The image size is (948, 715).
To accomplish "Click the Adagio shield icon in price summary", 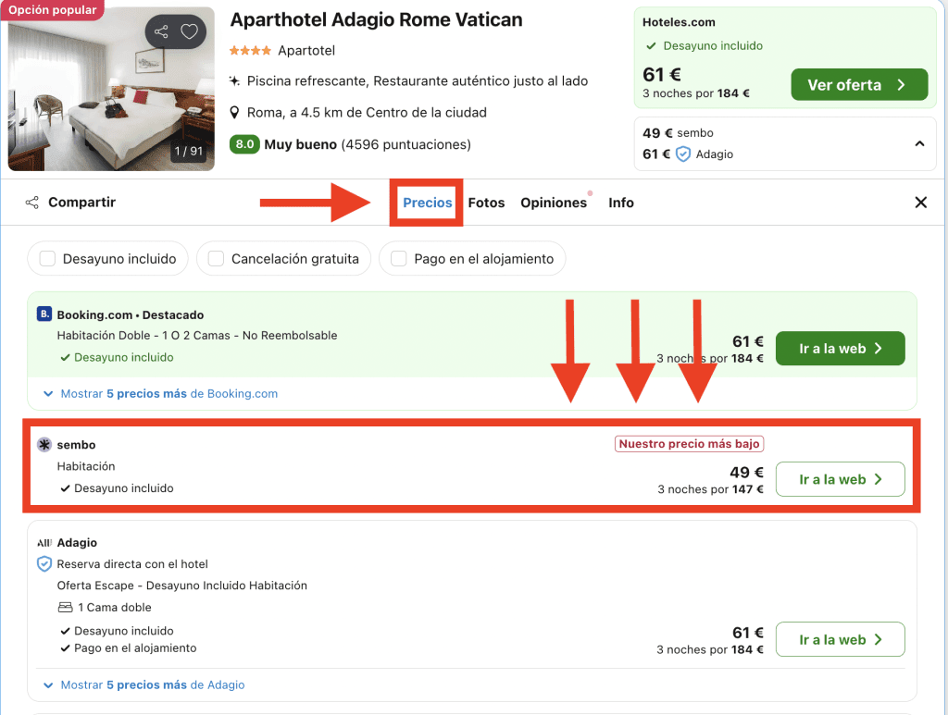I will tap(683, 154).
